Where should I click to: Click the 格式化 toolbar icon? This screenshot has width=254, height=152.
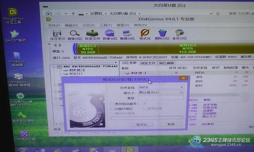[x=145, y=35]
